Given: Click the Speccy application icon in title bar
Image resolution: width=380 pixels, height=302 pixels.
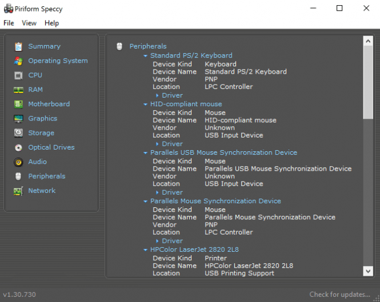Looking at the screenshot, I should [x=9, y=9].
